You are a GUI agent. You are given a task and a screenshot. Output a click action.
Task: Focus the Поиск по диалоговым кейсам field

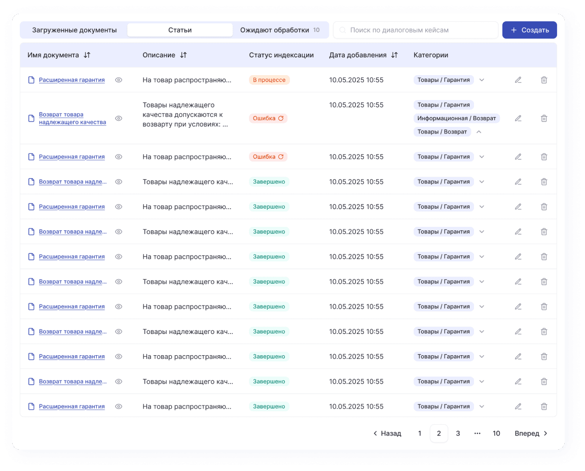416,30
